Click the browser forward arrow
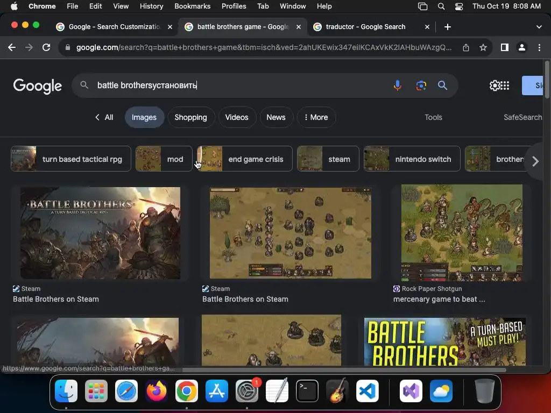551x413 pixels. 29,47
